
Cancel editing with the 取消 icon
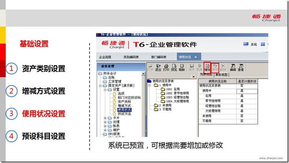199,67
